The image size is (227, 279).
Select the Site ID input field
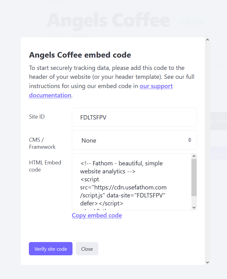[134, 117]
